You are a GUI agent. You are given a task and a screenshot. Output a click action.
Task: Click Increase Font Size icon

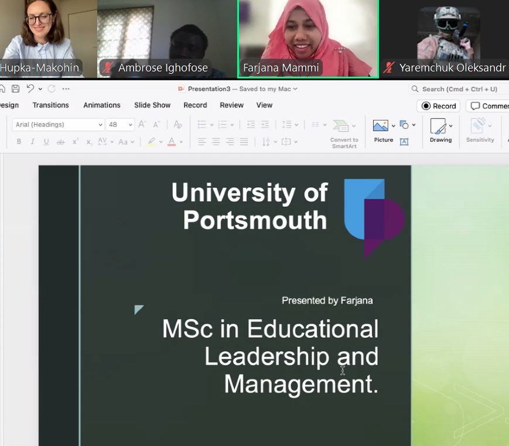[x=142, y=125]
